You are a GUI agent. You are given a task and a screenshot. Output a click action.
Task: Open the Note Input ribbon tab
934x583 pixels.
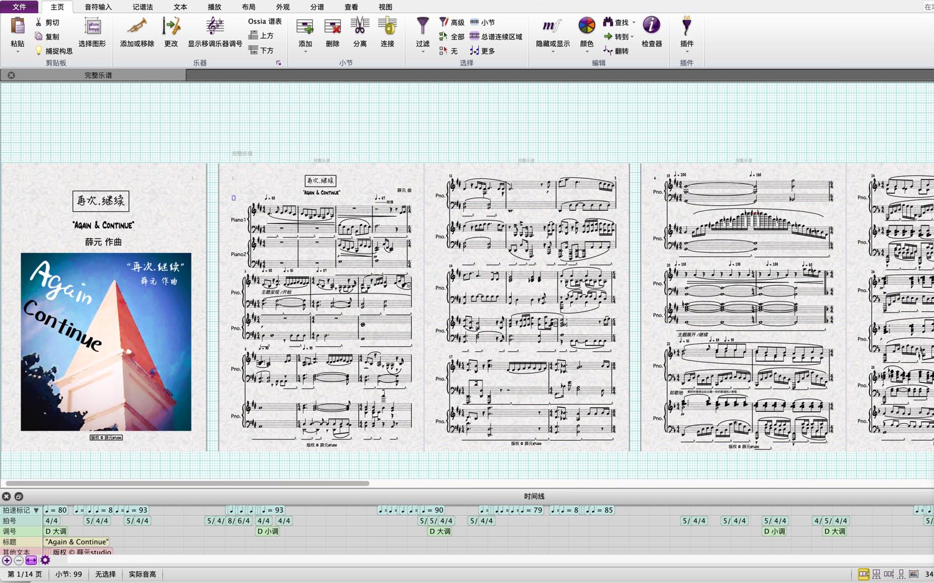[98, 7]
